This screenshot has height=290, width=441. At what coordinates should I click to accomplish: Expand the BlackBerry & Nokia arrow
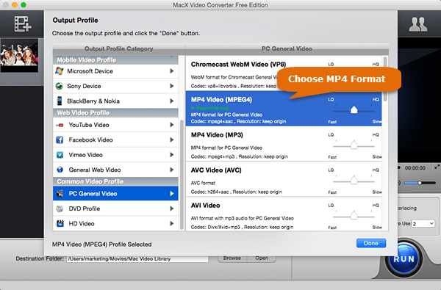172,101
